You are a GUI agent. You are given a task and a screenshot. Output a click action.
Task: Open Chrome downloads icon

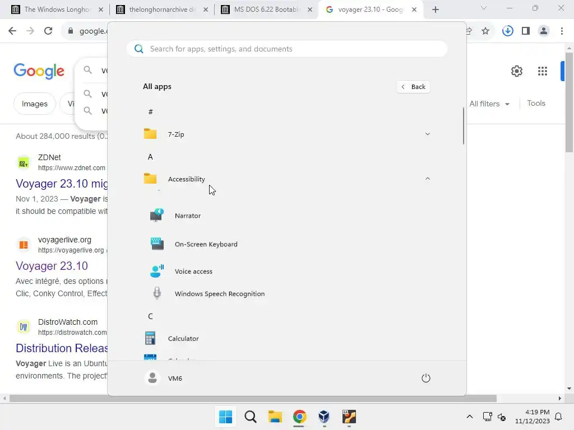coord(507,31)
